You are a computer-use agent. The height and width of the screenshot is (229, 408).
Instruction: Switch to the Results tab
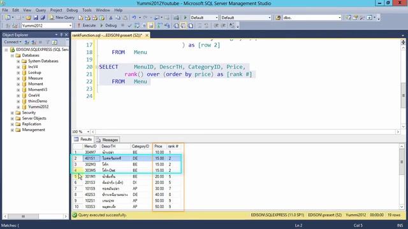pos(83,139)
